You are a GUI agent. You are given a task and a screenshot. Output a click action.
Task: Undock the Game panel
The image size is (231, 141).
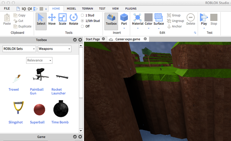tap(75, 137)
